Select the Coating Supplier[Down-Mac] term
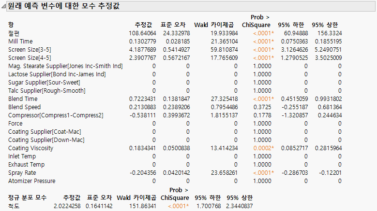Viewport: 377px width, 211px height. (x=46, y=140)
